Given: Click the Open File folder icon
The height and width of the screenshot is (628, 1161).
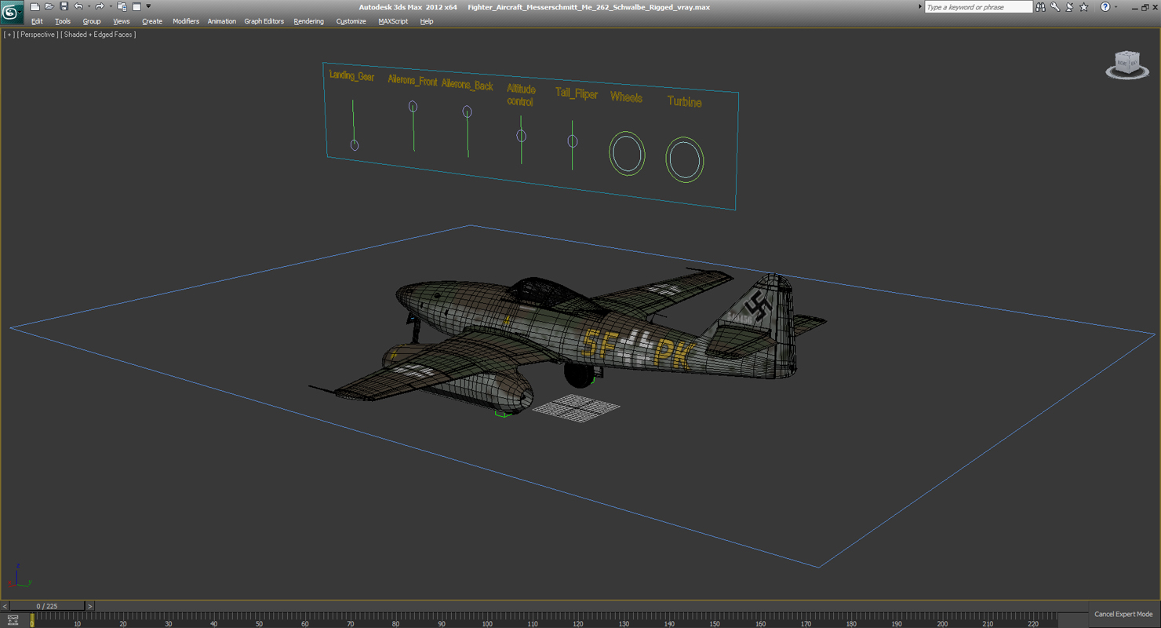Looking at the screenshot, I should 49,7.
